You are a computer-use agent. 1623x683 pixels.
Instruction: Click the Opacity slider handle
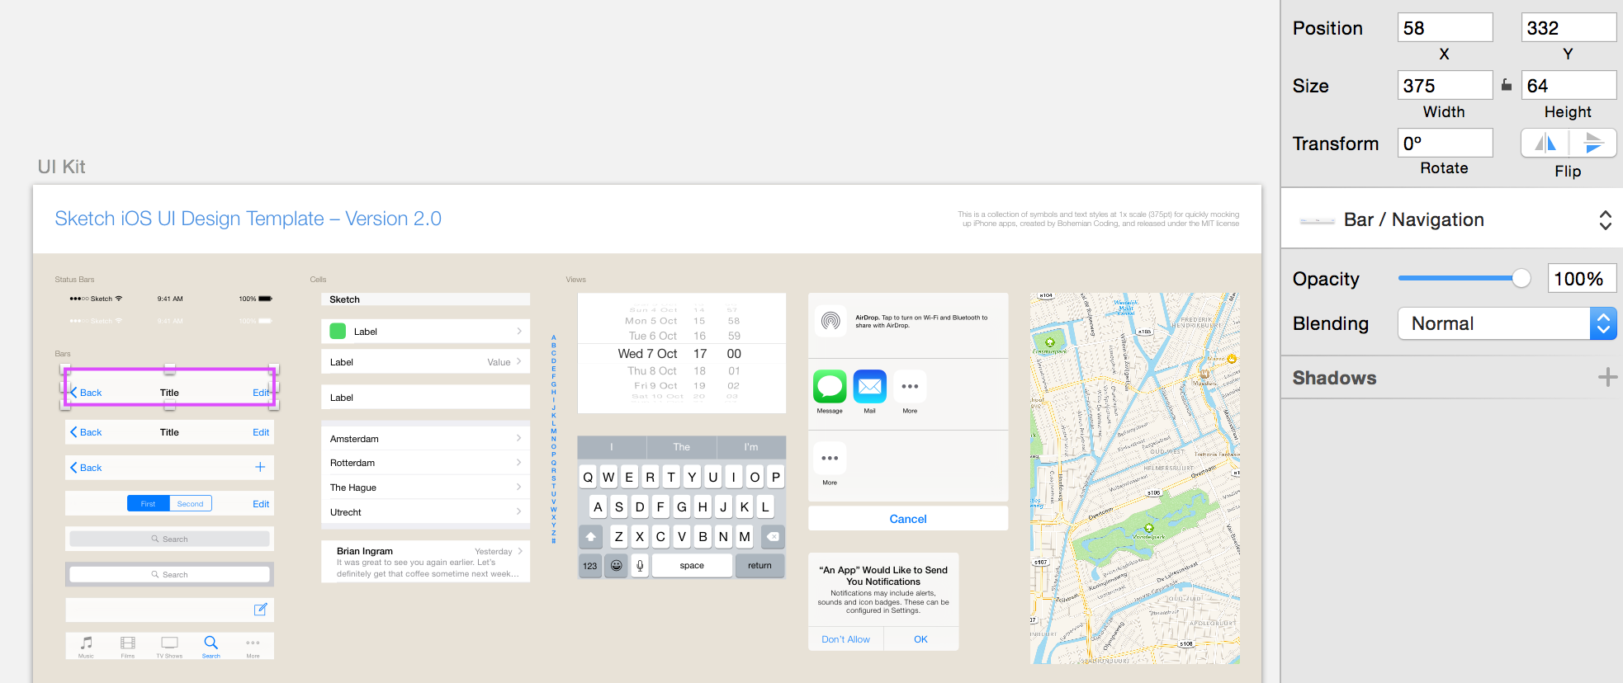pos(1521,279)
